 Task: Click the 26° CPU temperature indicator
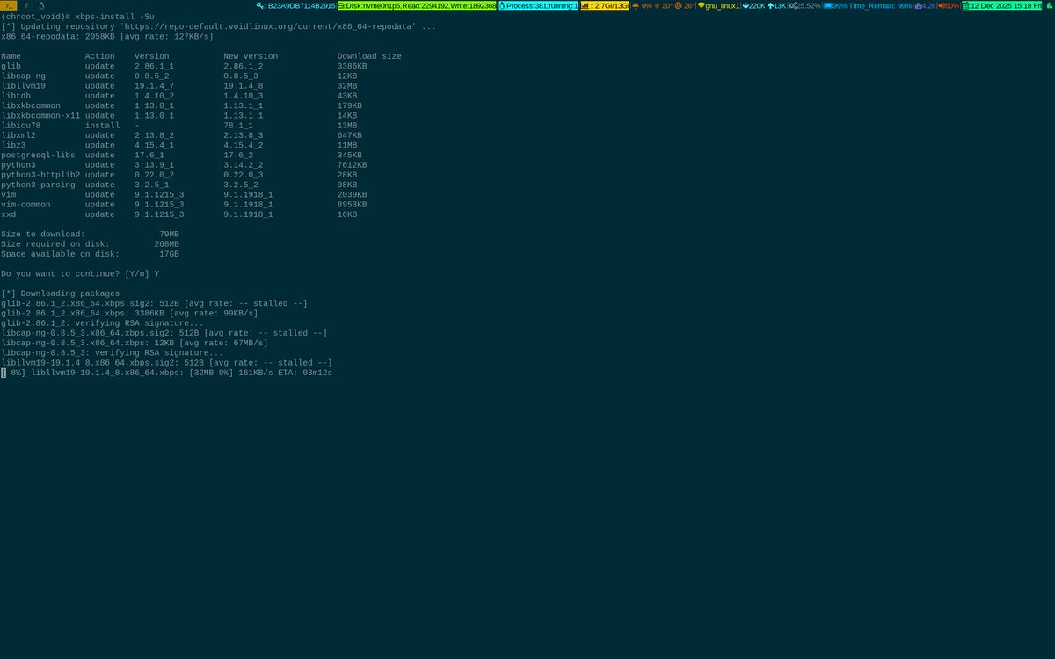tap(685, 5)
